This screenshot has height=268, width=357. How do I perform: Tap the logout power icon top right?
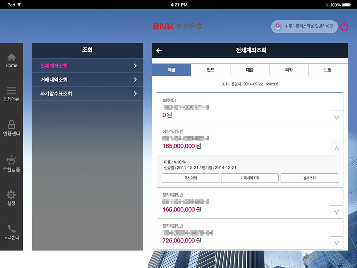(x=344, y=27)
